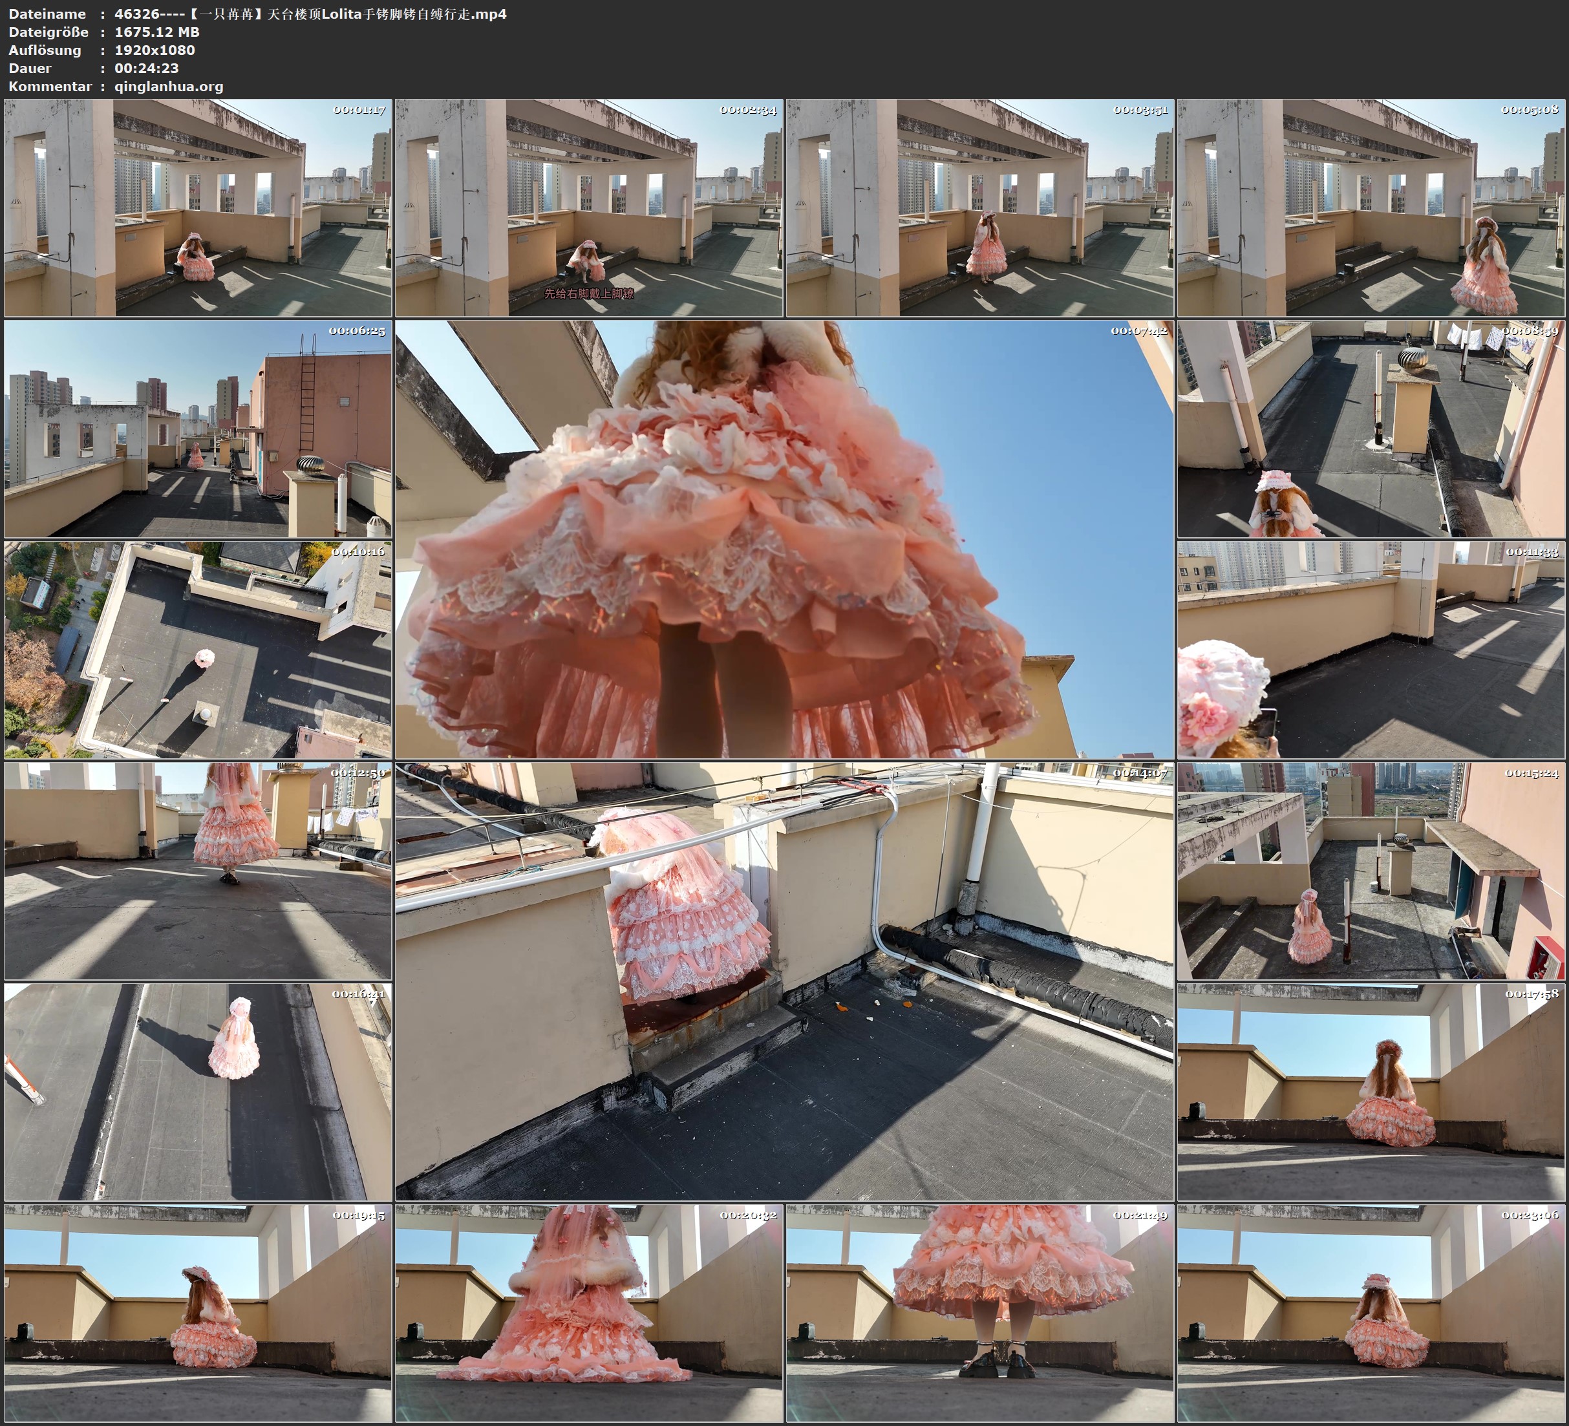
Task: Open the large thumbnail at 00:14:07
Action: pos(785,981)
